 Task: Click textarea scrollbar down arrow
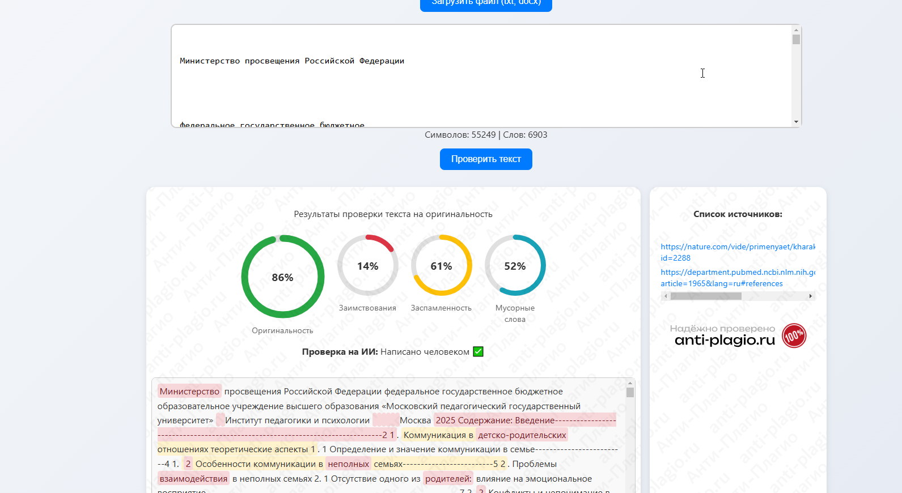pyautogui.click(x=796, y=122)
